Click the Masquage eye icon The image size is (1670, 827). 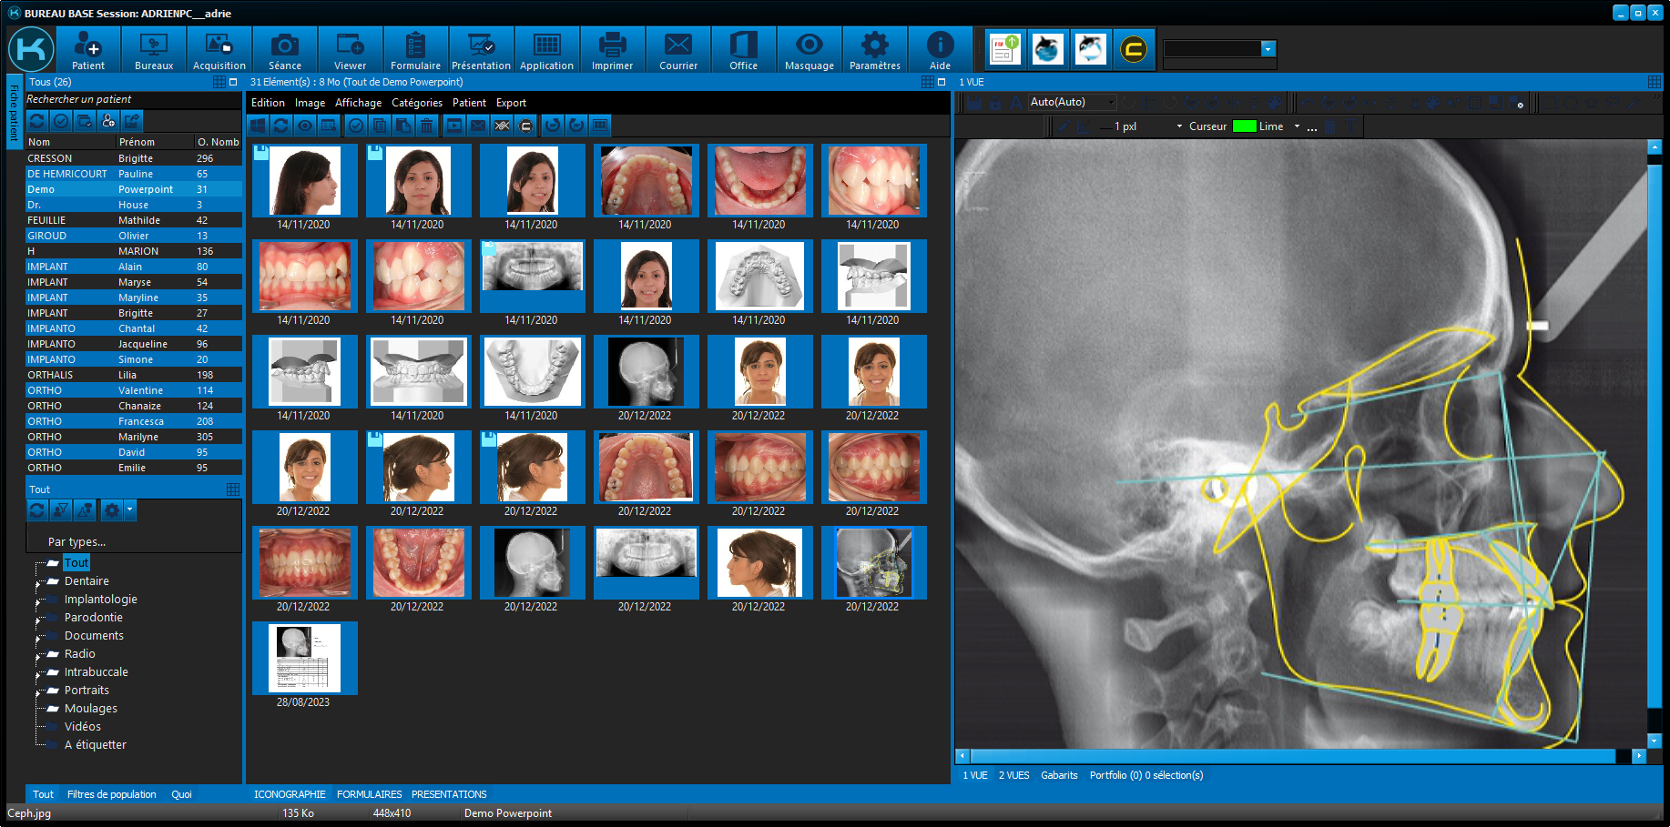[809, 50]
